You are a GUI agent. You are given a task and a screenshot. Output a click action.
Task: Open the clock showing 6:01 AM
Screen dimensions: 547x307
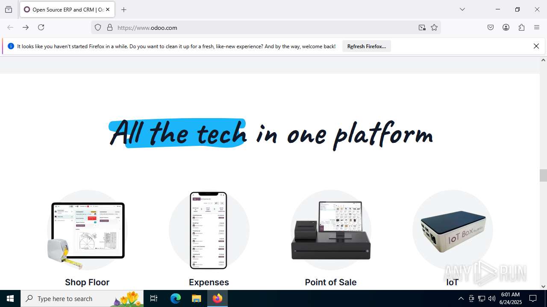click(x=510, y=298)
